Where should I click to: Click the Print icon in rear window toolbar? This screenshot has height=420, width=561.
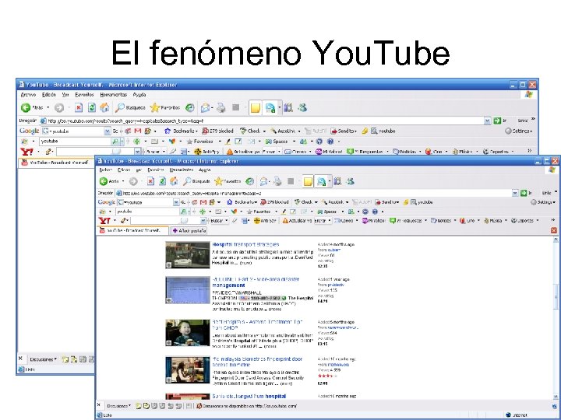221,107
